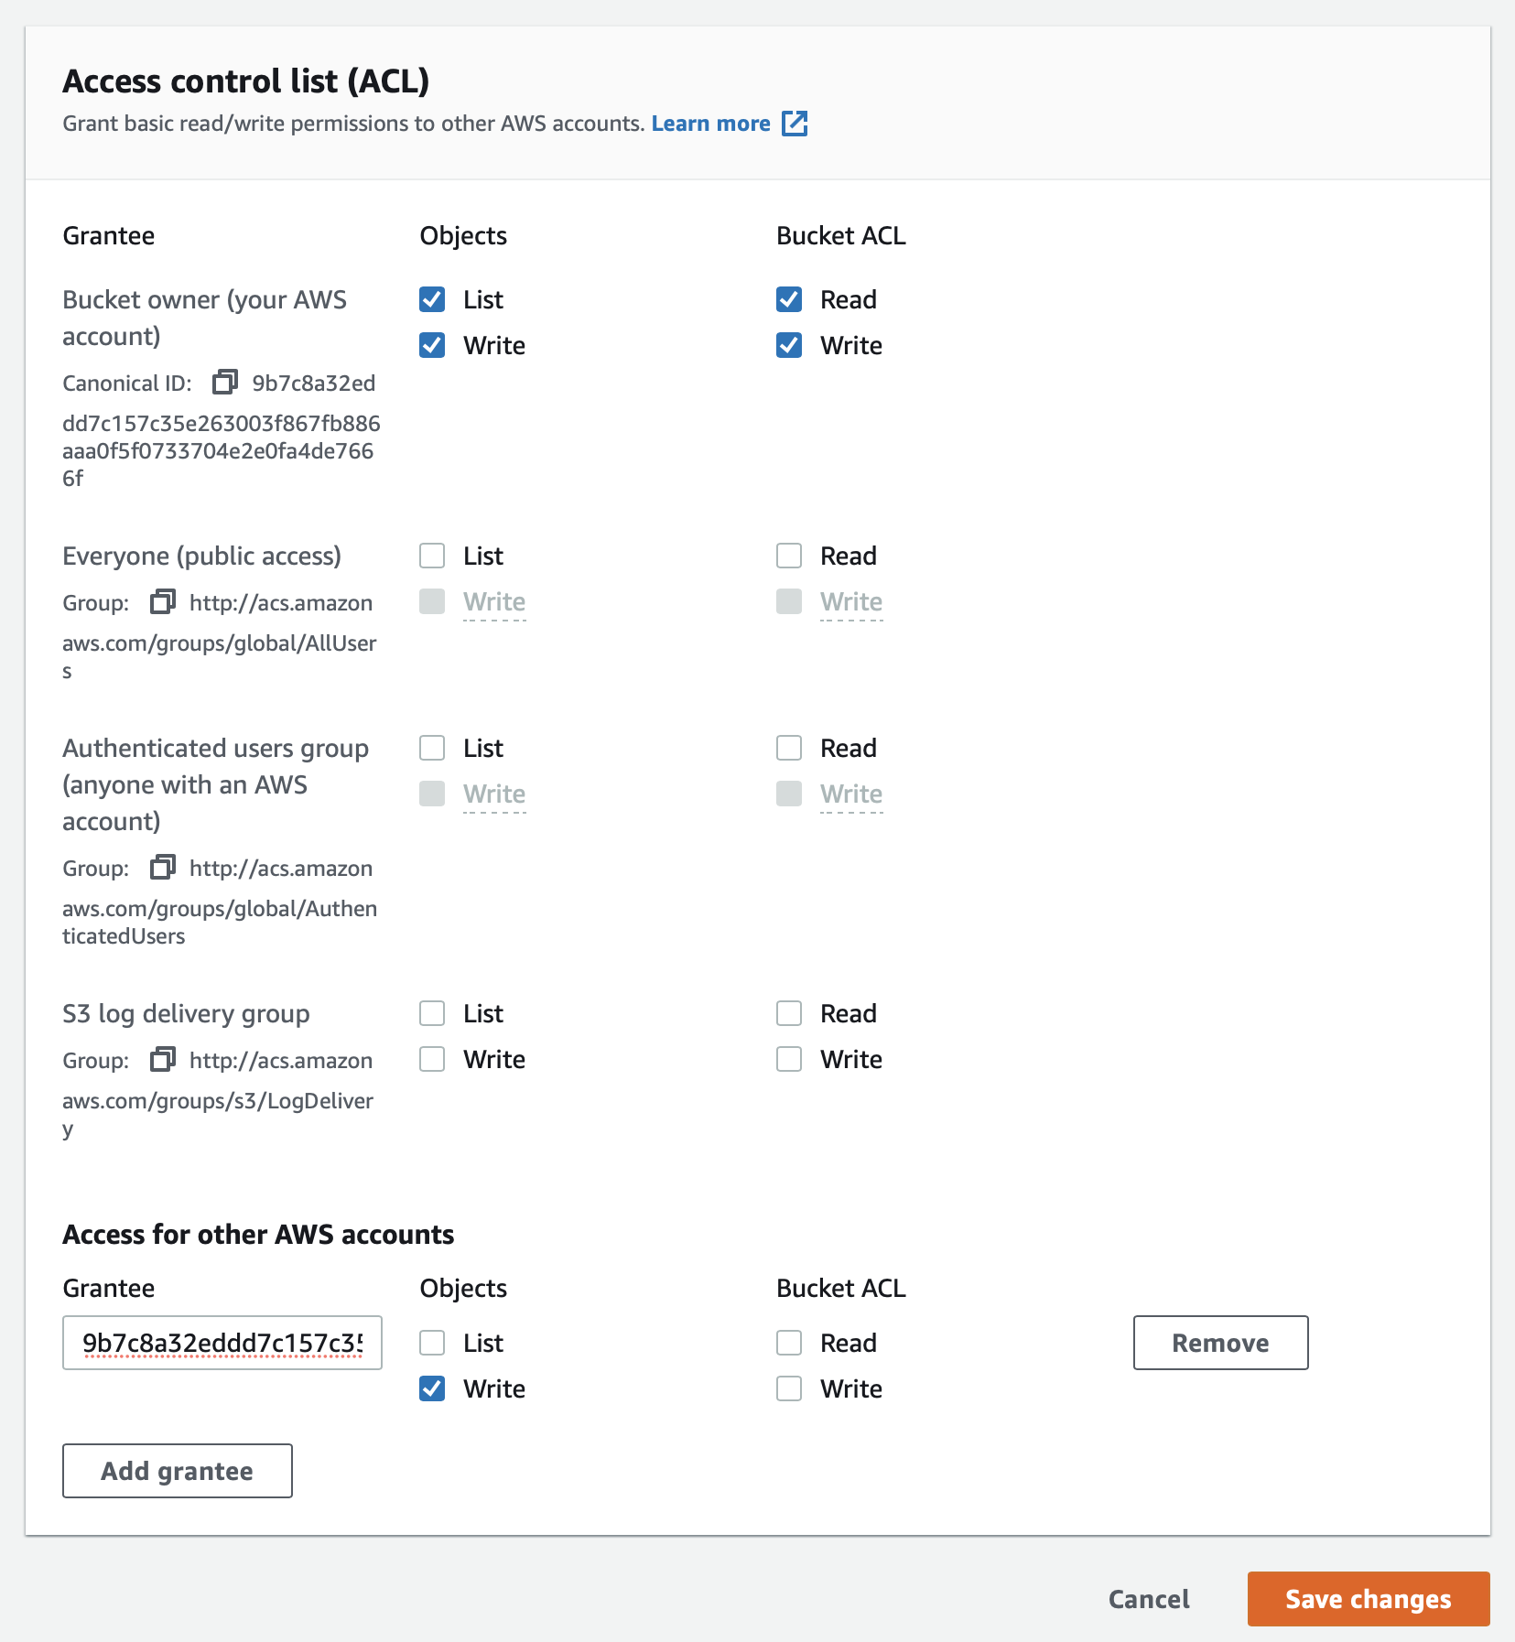Open the Learn more link
Viewport: 1515px width, 1642px height.
710,124
